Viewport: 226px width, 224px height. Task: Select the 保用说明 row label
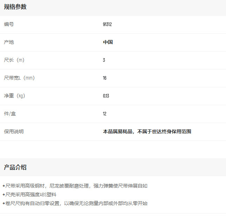click(x=14, y=132)
